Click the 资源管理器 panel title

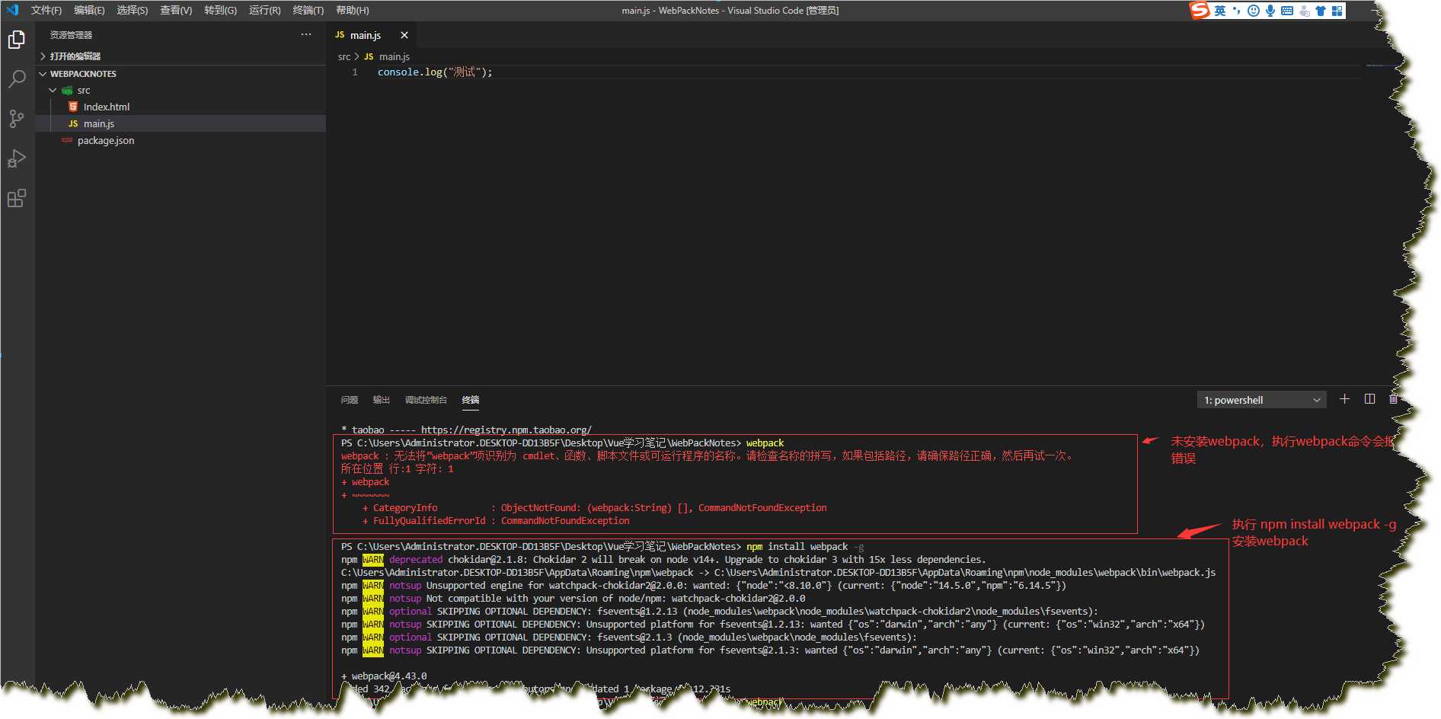[71, 35]
